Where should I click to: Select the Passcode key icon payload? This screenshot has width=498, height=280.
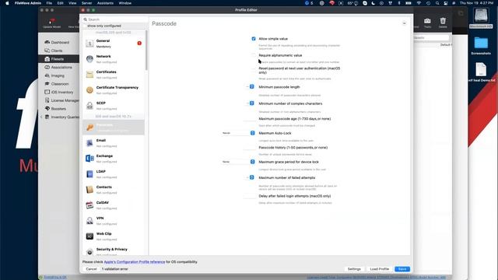[89, 128]
